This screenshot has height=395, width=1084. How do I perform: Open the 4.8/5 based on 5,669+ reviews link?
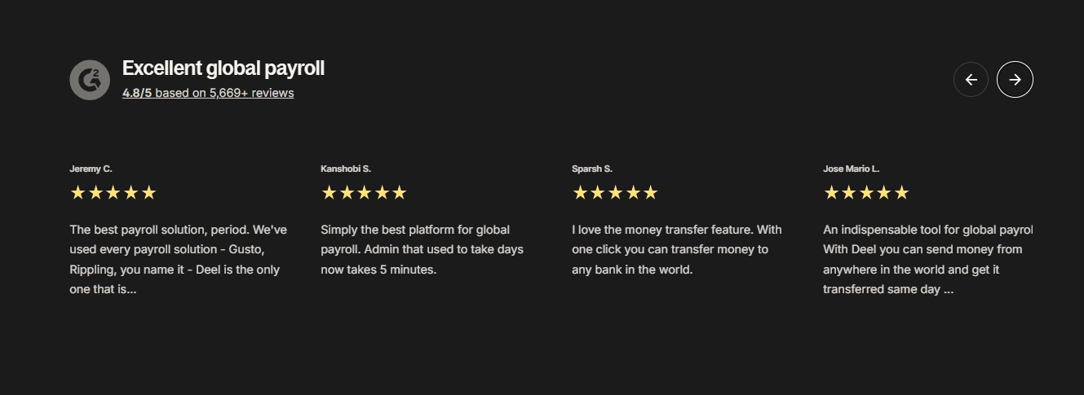[x=208, y=93]
